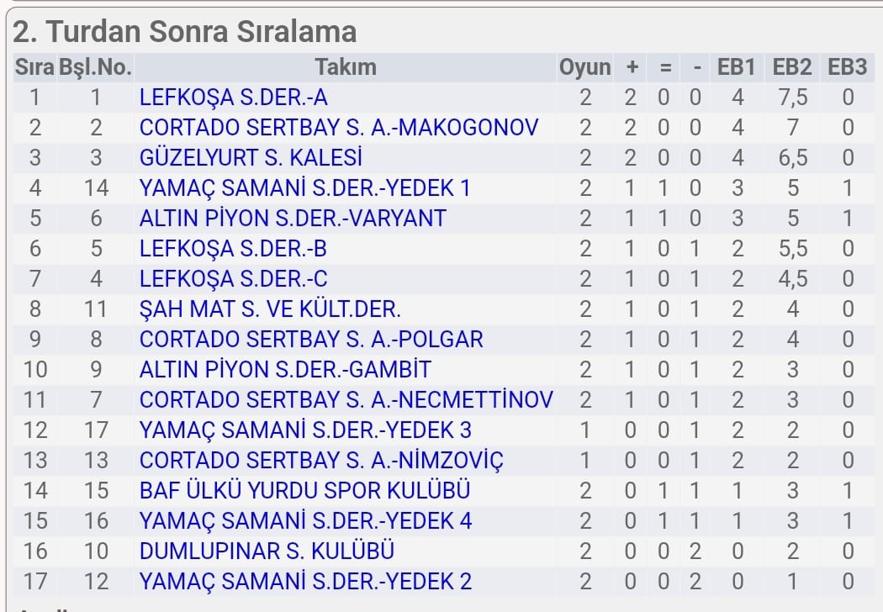Select DUMLUPINAR S. KULÜBÜ team link
The image size is (883, 612).
(267, 551)
